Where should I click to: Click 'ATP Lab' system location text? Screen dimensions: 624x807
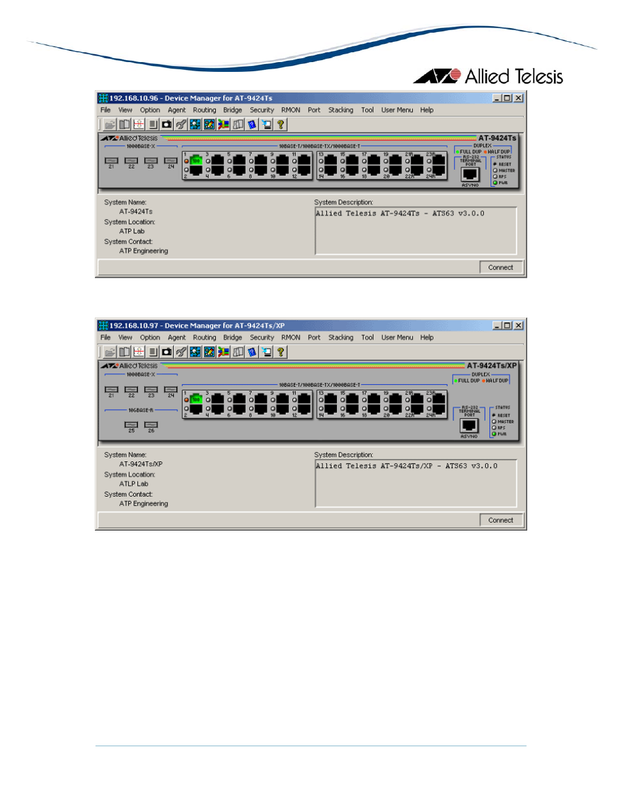[131, 231]
